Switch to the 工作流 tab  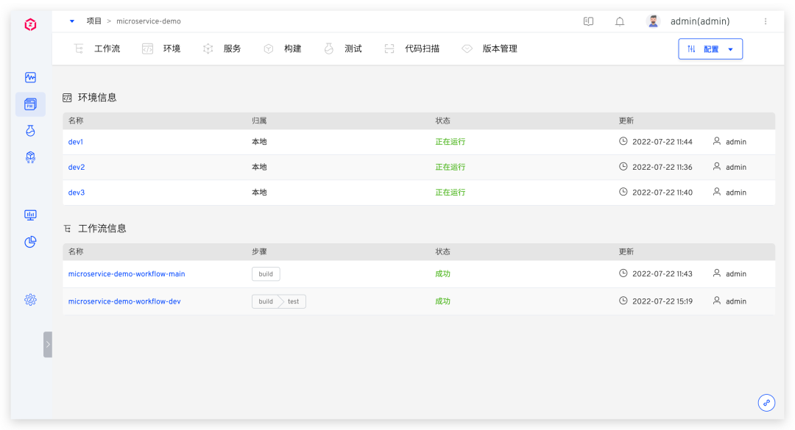coord(99,49)
